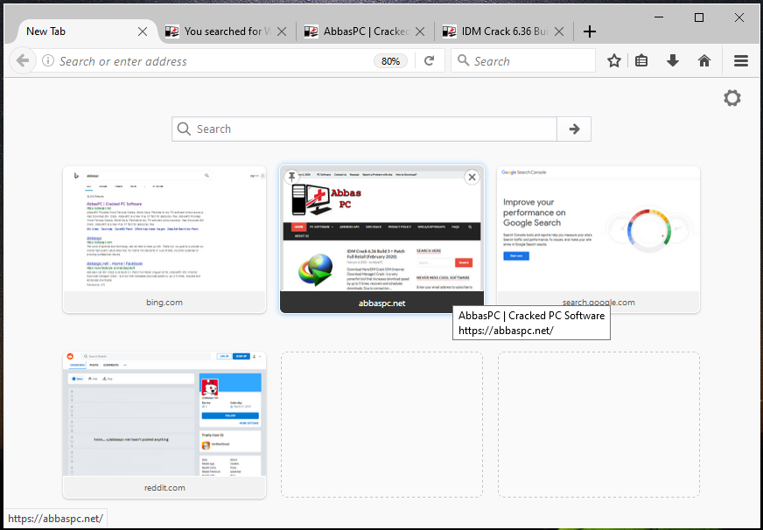Viewport: 763px width, 530px height.
Task: Open the bookmarks list icon
Action: click(641, 60)
